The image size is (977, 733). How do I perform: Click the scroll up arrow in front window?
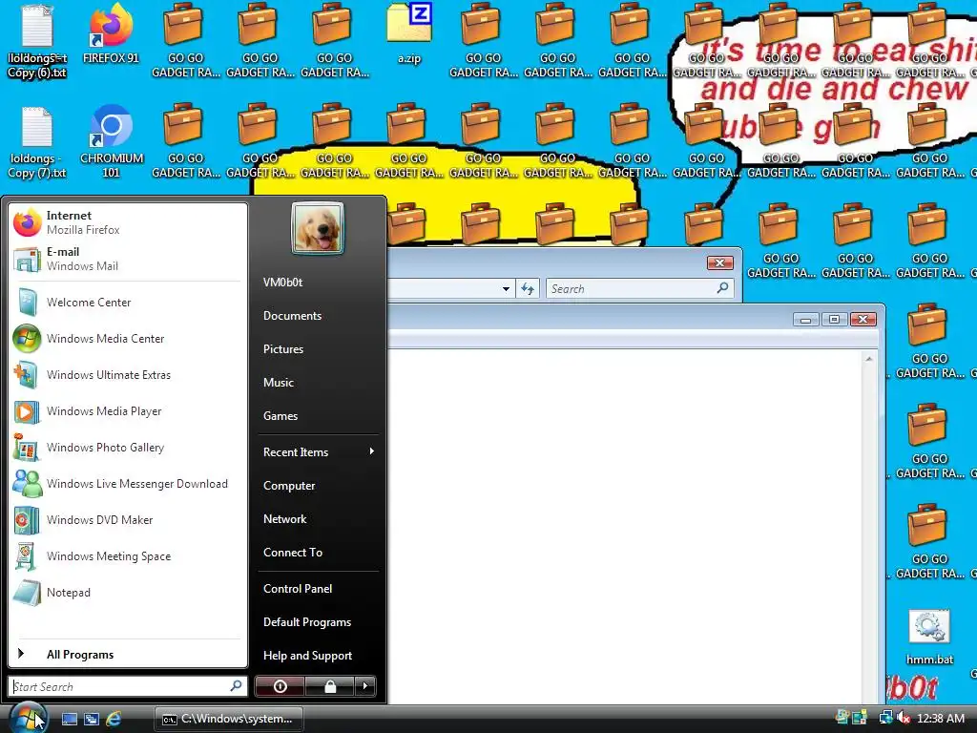point(868,359)
